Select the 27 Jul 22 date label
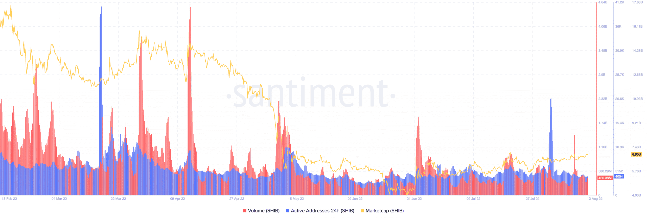 click(533, 199)
